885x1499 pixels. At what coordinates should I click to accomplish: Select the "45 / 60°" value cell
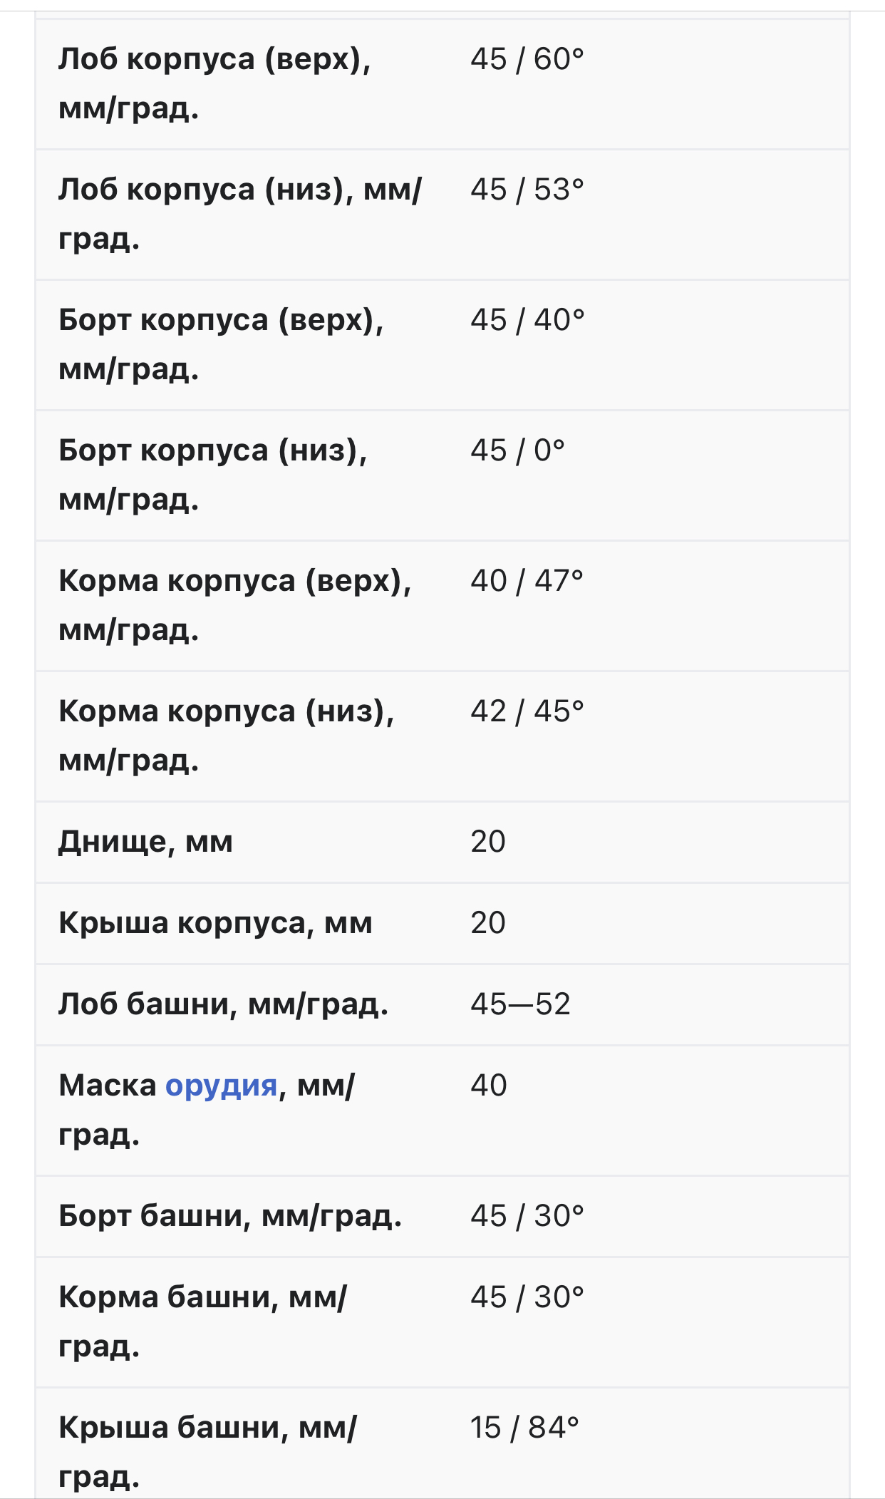click(x=527, y=60)
